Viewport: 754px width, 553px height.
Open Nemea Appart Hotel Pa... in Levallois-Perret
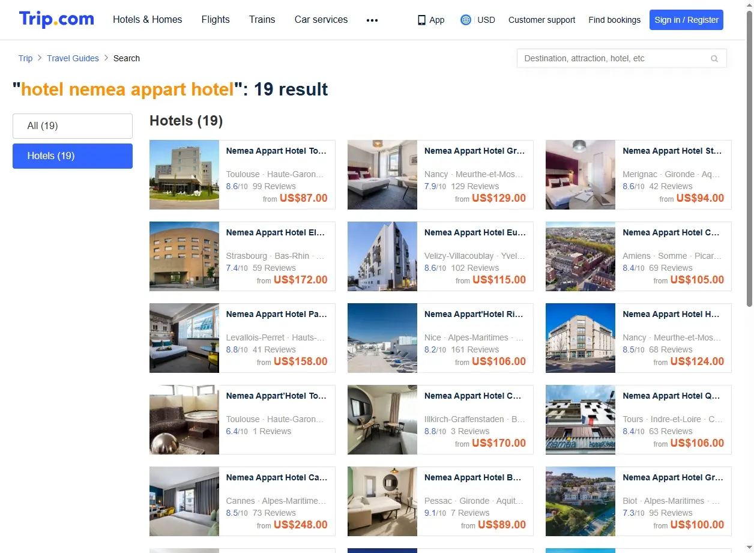pyautogui.click(x=276, y=314)
